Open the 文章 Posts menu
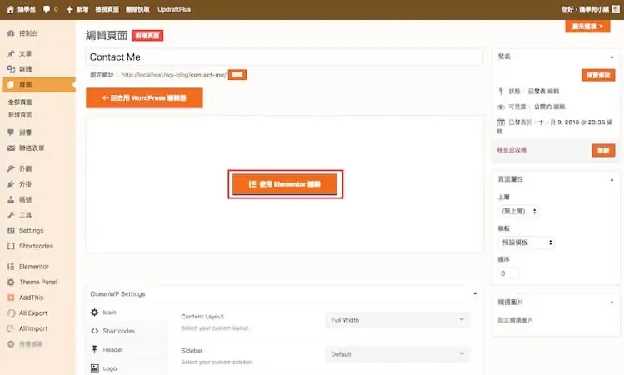The width and height of the screenshot is (624, 375). [20, 53]
